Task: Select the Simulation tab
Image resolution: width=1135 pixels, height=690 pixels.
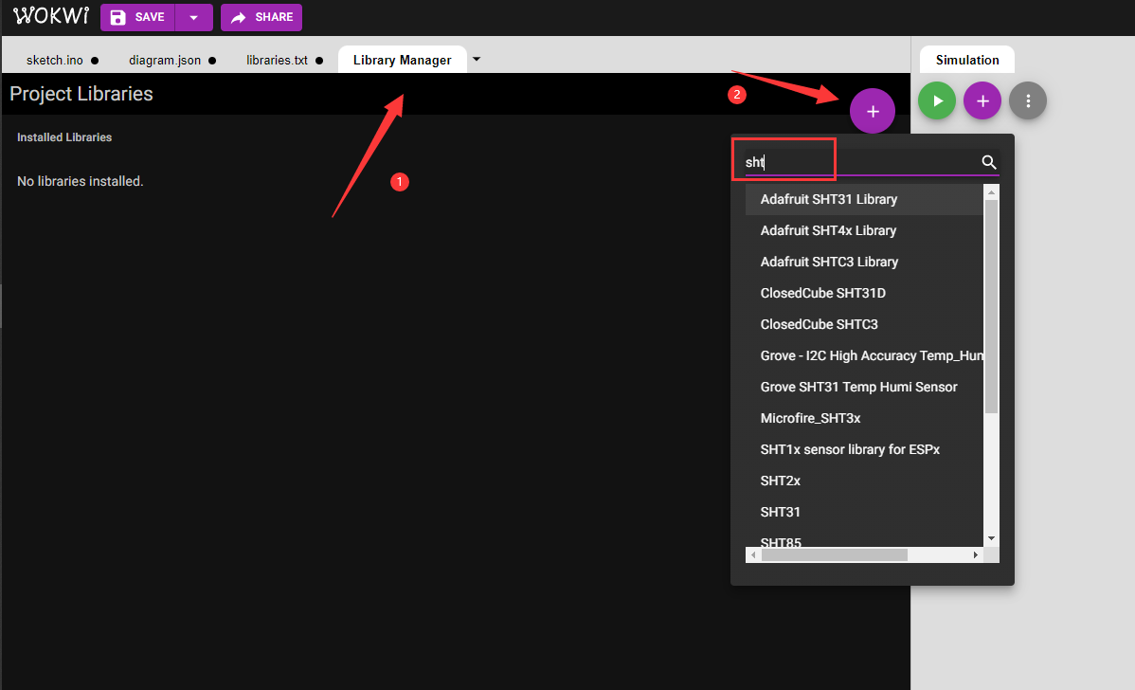Action: coord(967,60)
